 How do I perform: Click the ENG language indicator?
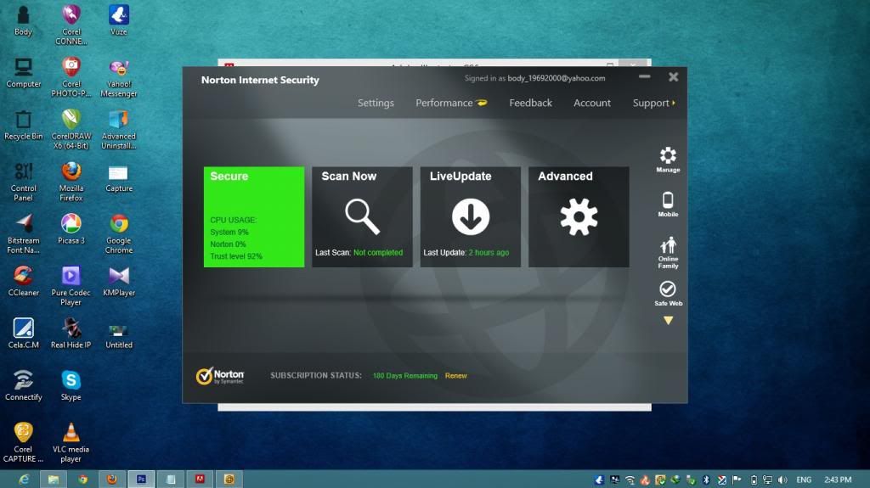coord(804,480)
